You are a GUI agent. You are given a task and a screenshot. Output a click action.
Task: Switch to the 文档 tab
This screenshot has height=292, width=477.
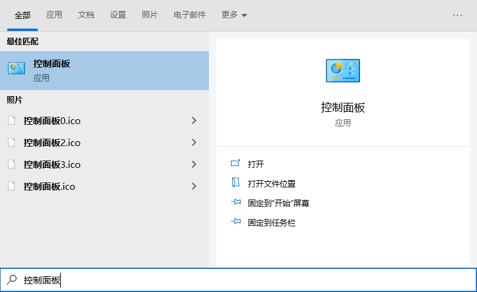coord(86,15)
